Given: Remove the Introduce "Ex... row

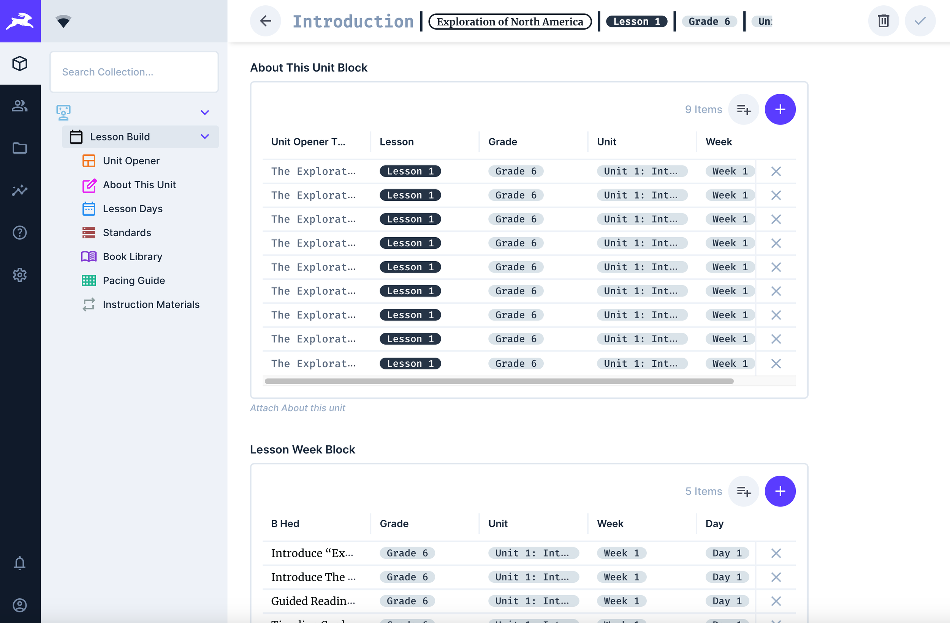Looking at the screenshot, I should click(x=776, y=553).
